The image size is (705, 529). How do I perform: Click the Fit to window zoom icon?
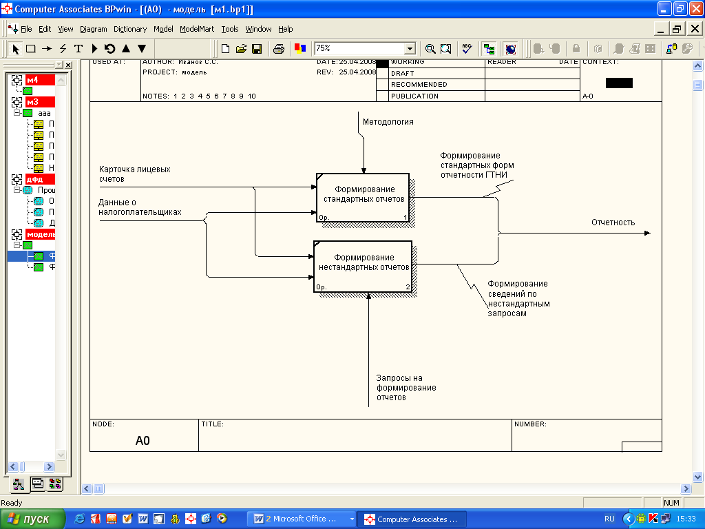pos(445,49)
